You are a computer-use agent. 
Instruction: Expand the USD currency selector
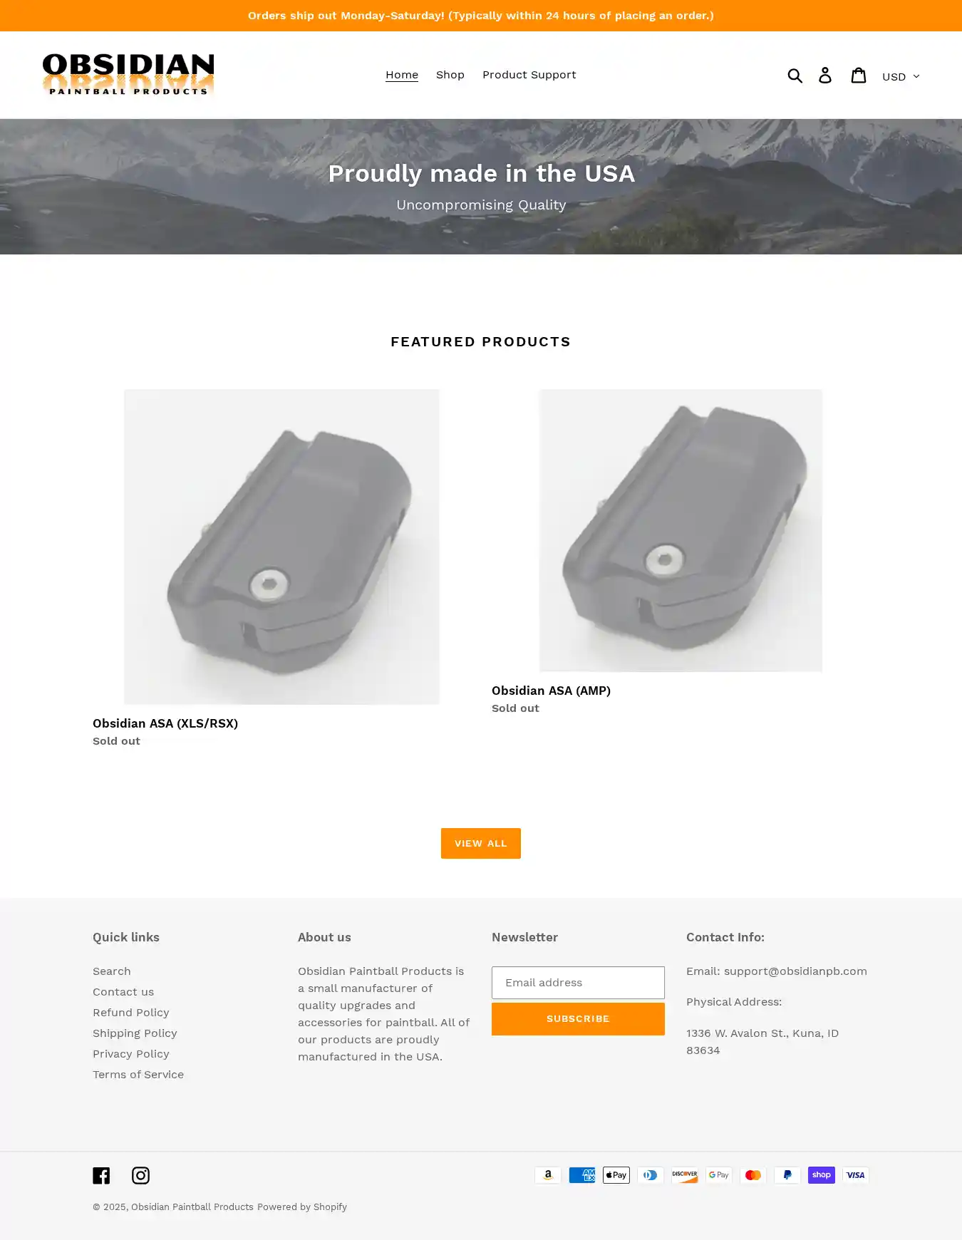coord(901,76)
